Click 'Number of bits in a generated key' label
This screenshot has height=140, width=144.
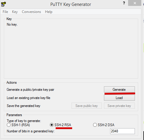tap(31, 131)
